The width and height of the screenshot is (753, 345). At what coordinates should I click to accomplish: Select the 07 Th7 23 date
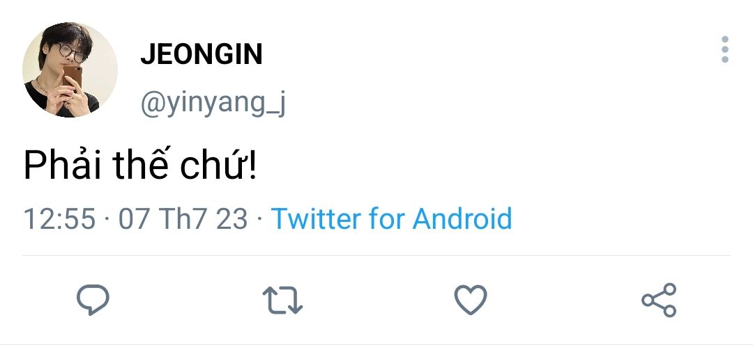tap(183, 218)
